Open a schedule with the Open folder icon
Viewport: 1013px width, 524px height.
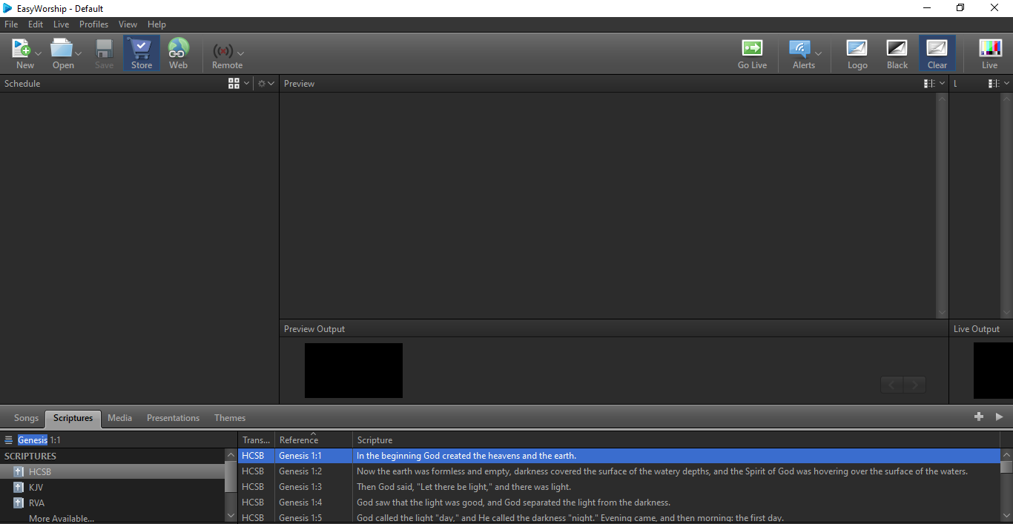[x=62, y=49]
